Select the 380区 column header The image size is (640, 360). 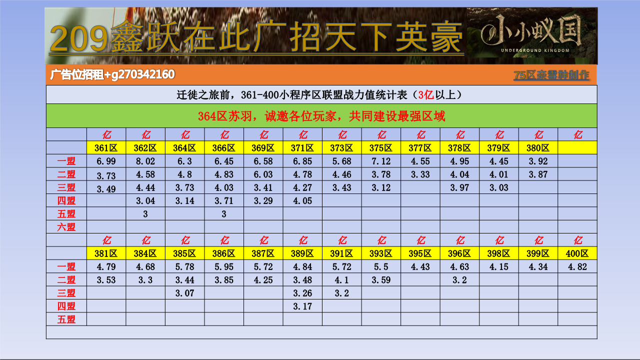tap(538, 148)
